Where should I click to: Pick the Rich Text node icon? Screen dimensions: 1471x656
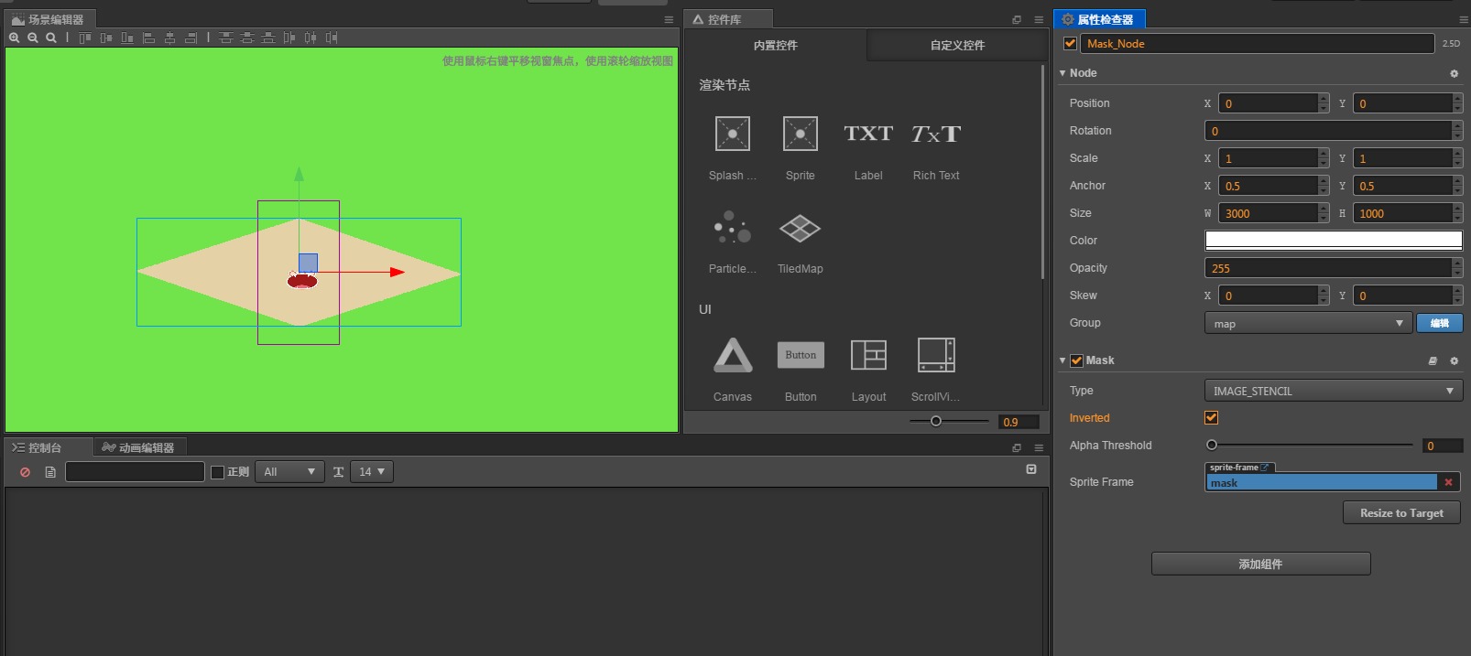point(936,134)
